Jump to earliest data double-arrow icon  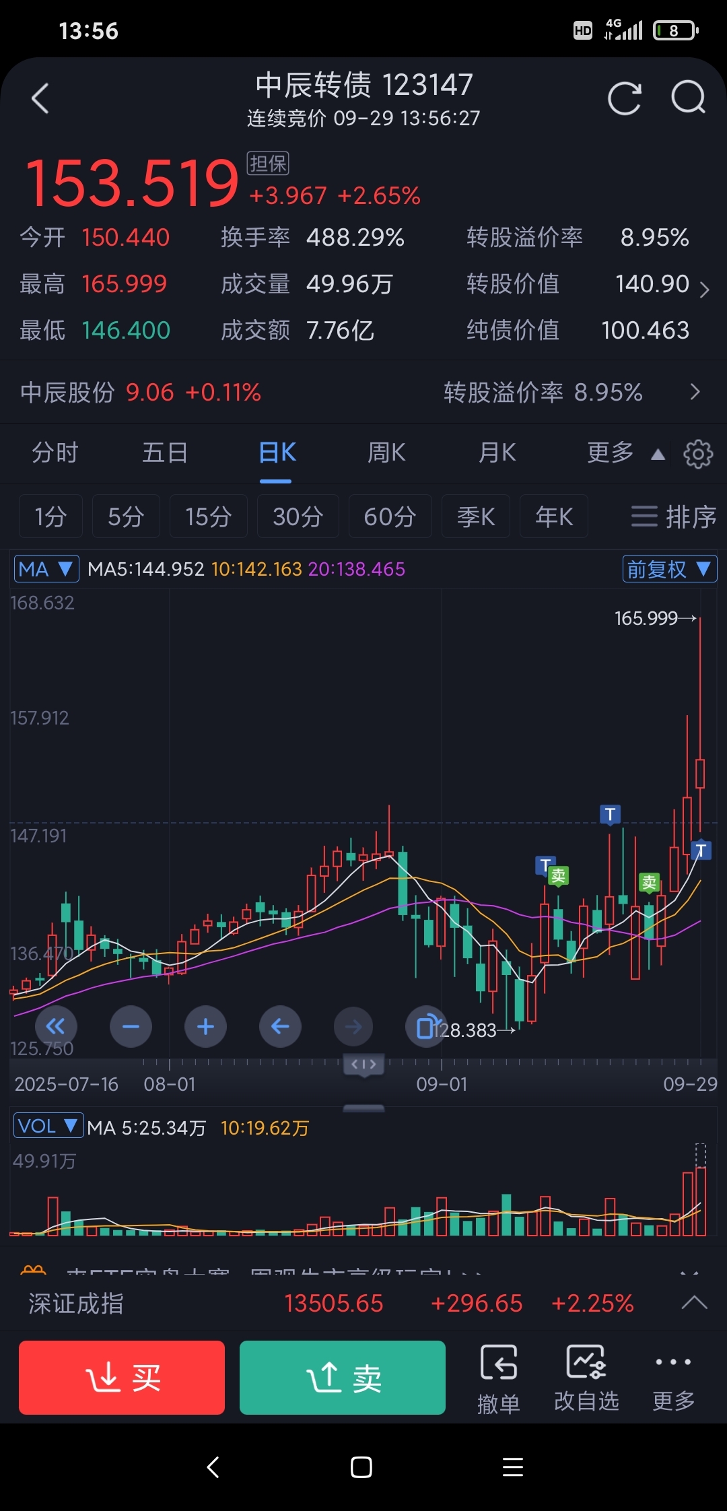pyautogui.click(x=56, y=1027)
